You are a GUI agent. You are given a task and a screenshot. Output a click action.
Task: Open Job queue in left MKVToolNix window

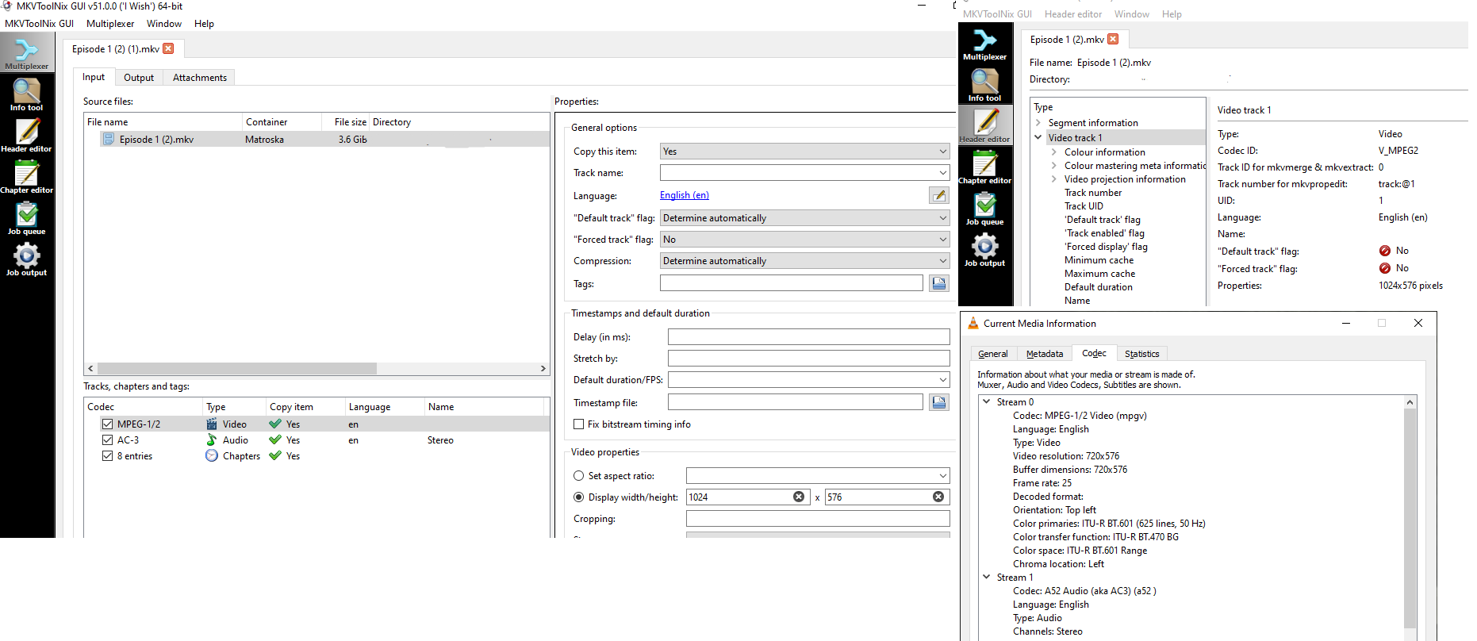pos(26,218)
